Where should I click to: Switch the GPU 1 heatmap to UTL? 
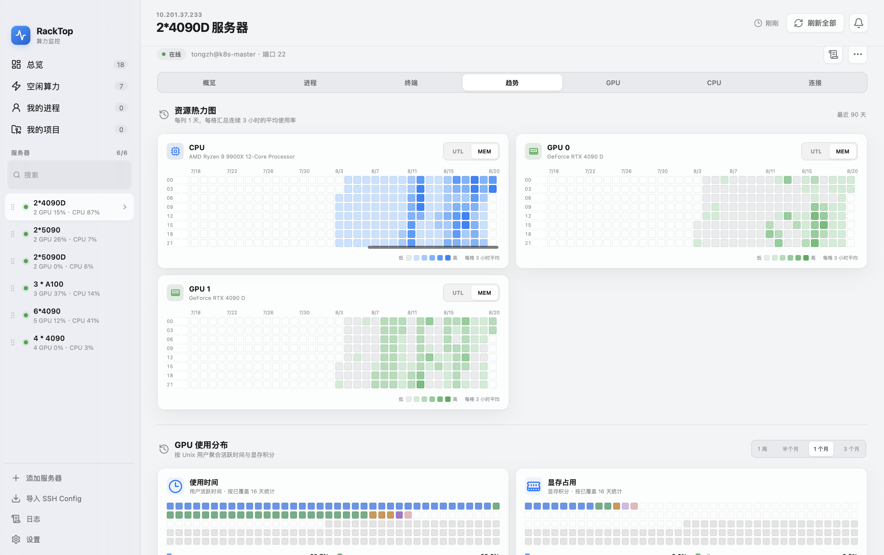tap(458, 293)
